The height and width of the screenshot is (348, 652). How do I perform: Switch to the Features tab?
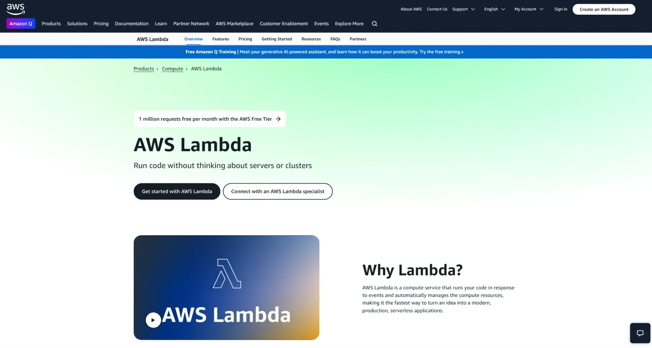(220, 39)
